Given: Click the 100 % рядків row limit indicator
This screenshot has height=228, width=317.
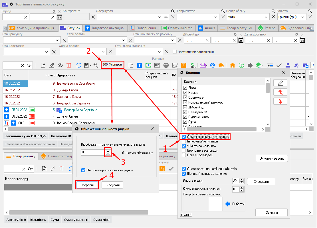Looking at the screenshot, I should tap(112, 65).
